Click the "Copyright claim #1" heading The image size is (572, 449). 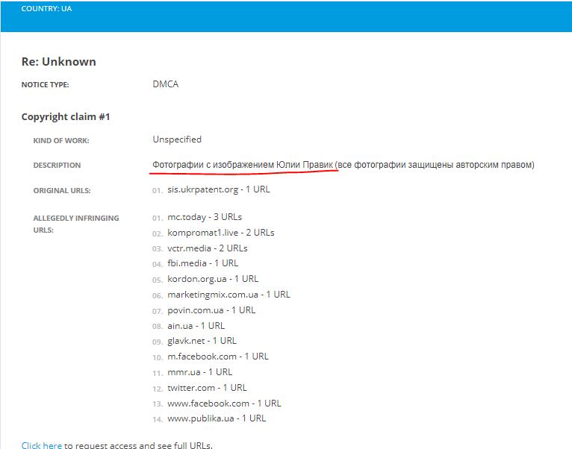tap(66, 117)
